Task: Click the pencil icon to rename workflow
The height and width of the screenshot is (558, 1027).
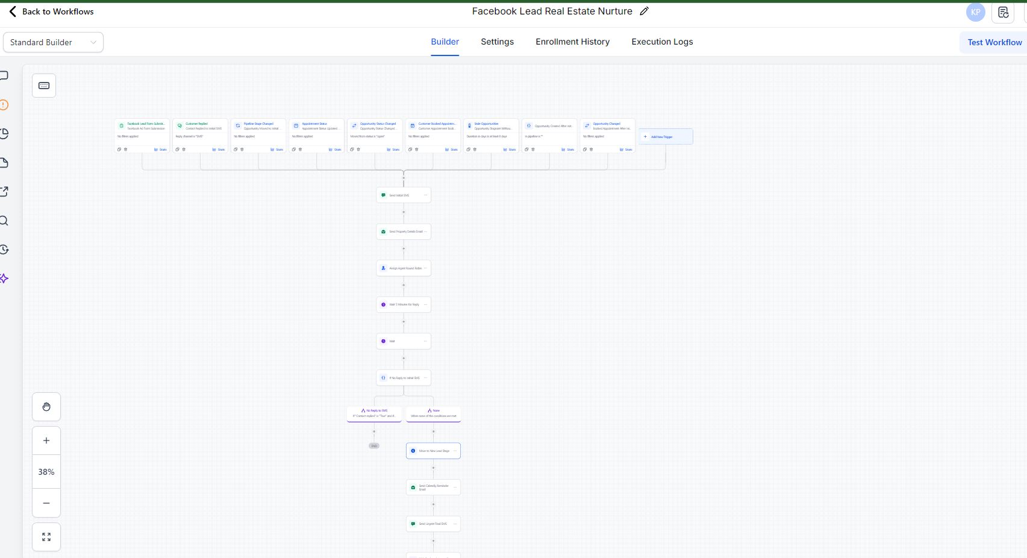Action: click(644, 11)
